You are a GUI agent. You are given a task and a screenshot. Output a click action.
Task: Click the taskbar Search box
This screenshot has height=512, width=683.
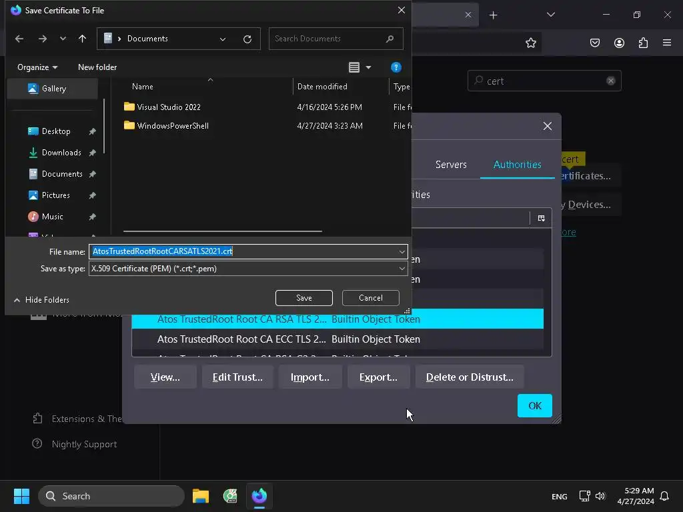point(111,496)
